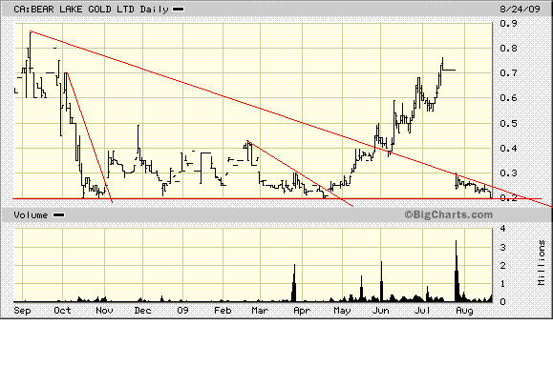Select the 3 volume axis label
553x386 pixels.
[x=502, y=248]
